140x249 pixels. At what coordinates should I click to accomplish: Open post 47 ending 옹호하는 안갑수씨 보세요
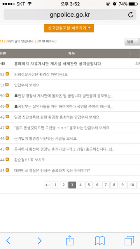62,128
